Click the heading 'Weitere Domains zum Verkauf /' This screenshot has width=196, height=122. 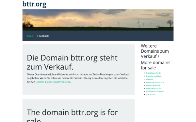click(x=155, y=51)
